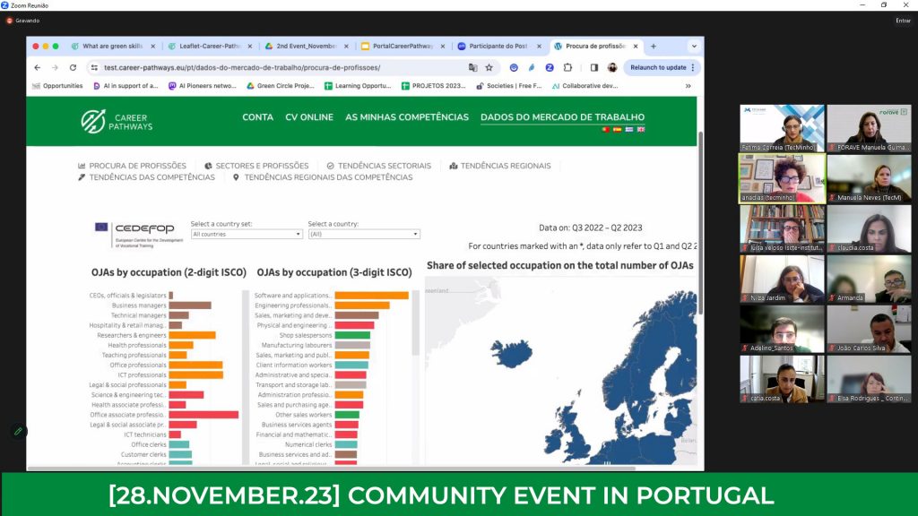Select anadias participant video thumbnail
The image size is (918, 516).
pos(781,178)
